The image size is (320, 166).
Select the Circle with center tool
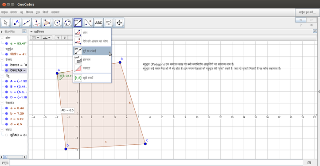click(57, 23)
